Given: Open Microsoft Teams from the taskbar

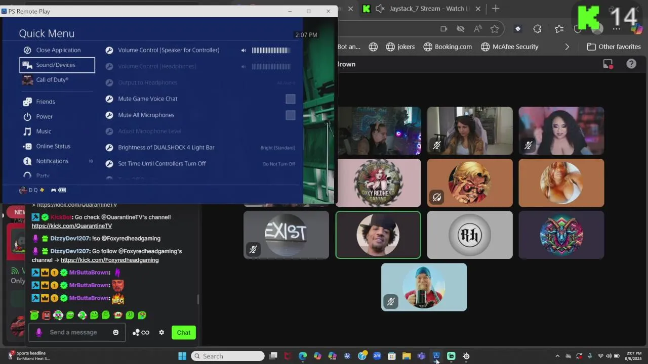Looking at the screenshot, I should (421, 356).
